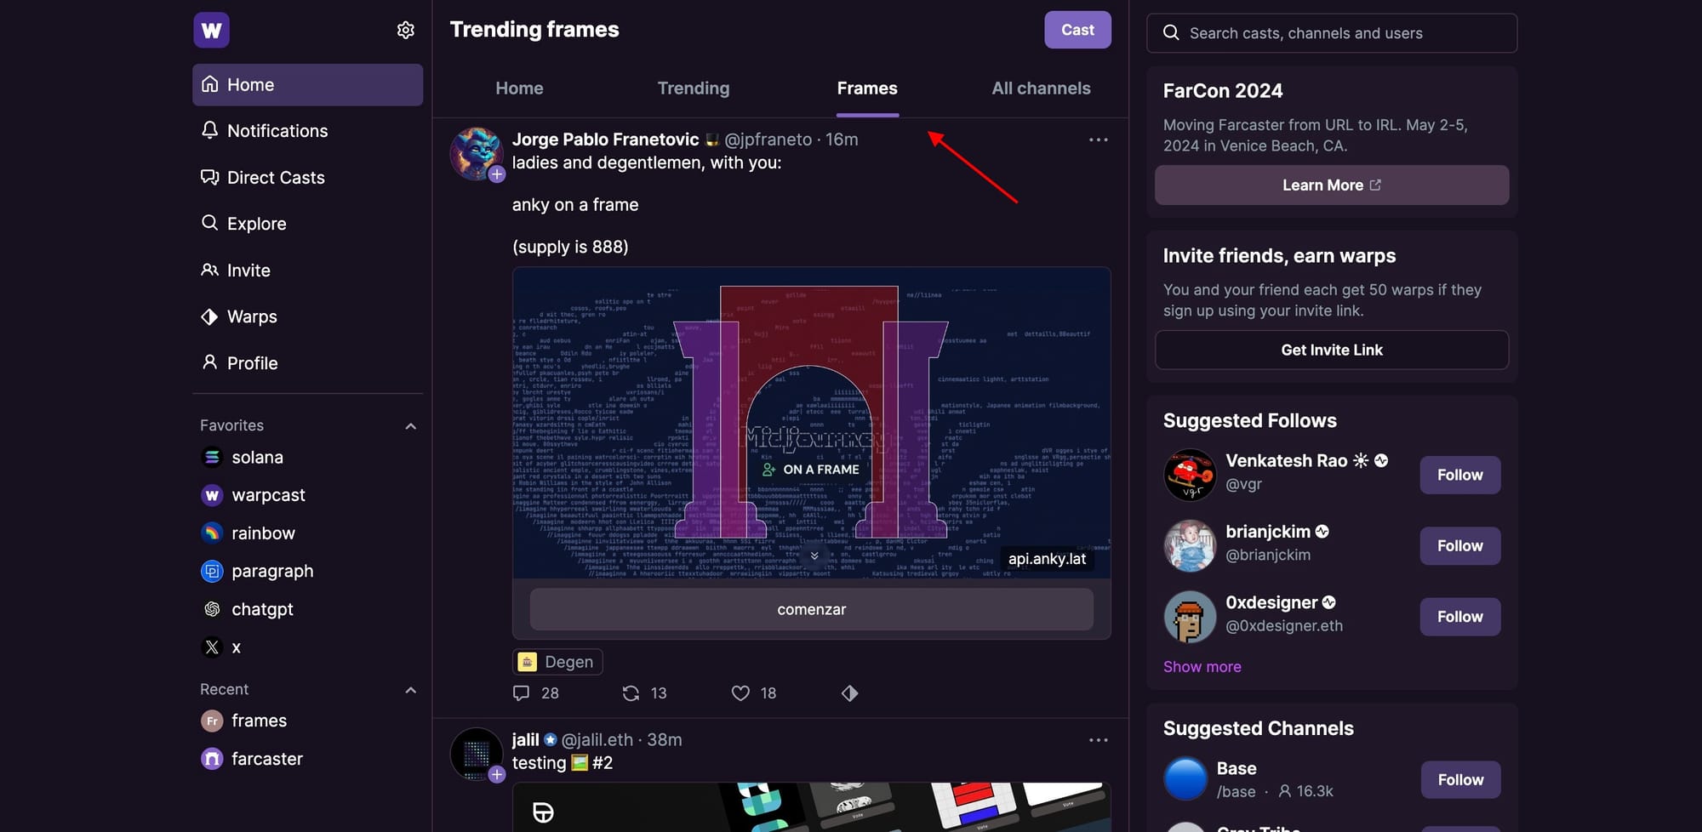Screen dimensions: 1702x832
Task: Open the @jalil.eth profile handle
Action: (x=597, y=740)
